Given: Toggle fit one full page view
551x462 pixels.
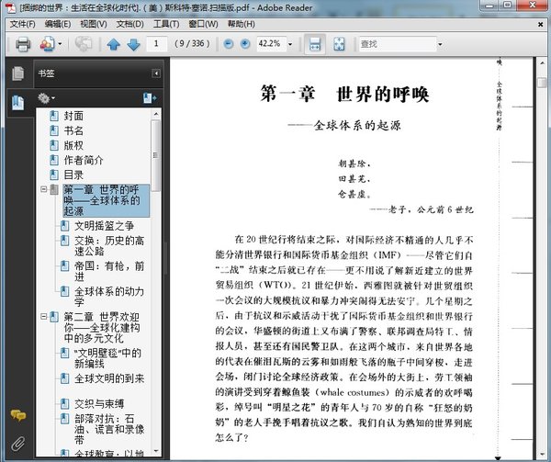Looking at the screenshot, I should coord(339,44).
